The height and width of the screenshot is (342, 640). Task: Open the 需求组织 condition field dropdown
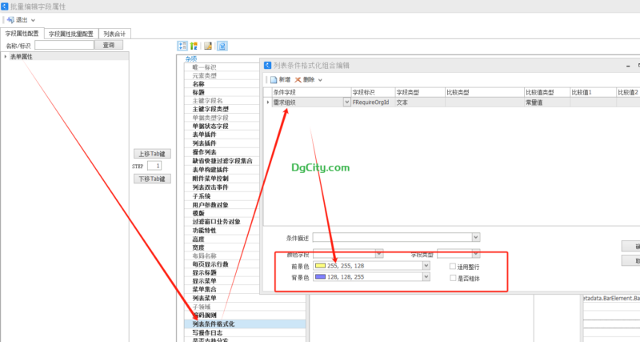[x=346, y=103]
